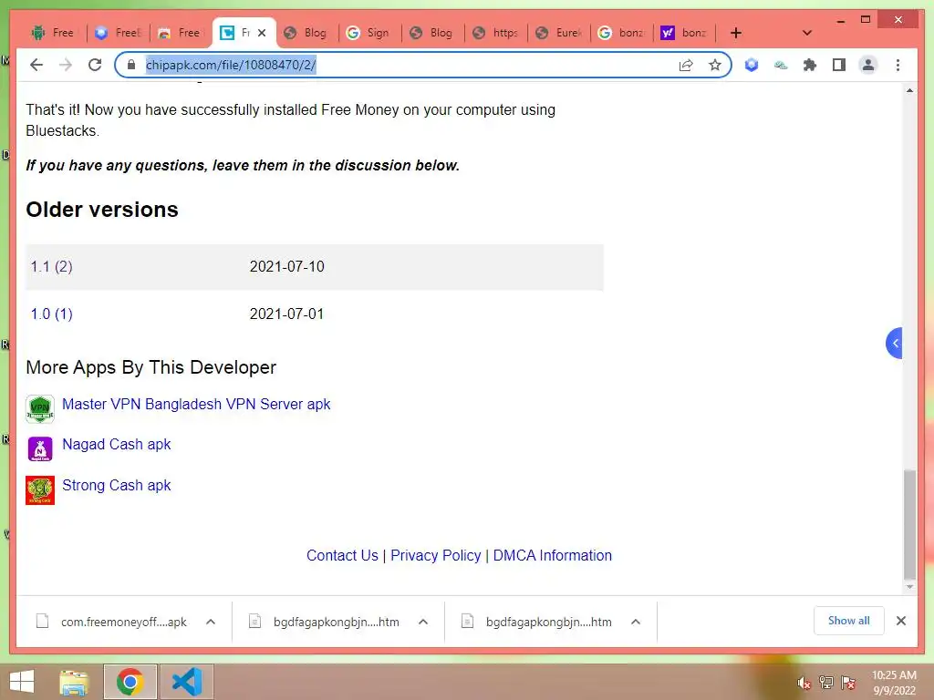Image resolution: width=934 pixels, height=700 pixels.
Task: Open the cloud extension icon
Action: coord(781,65)
